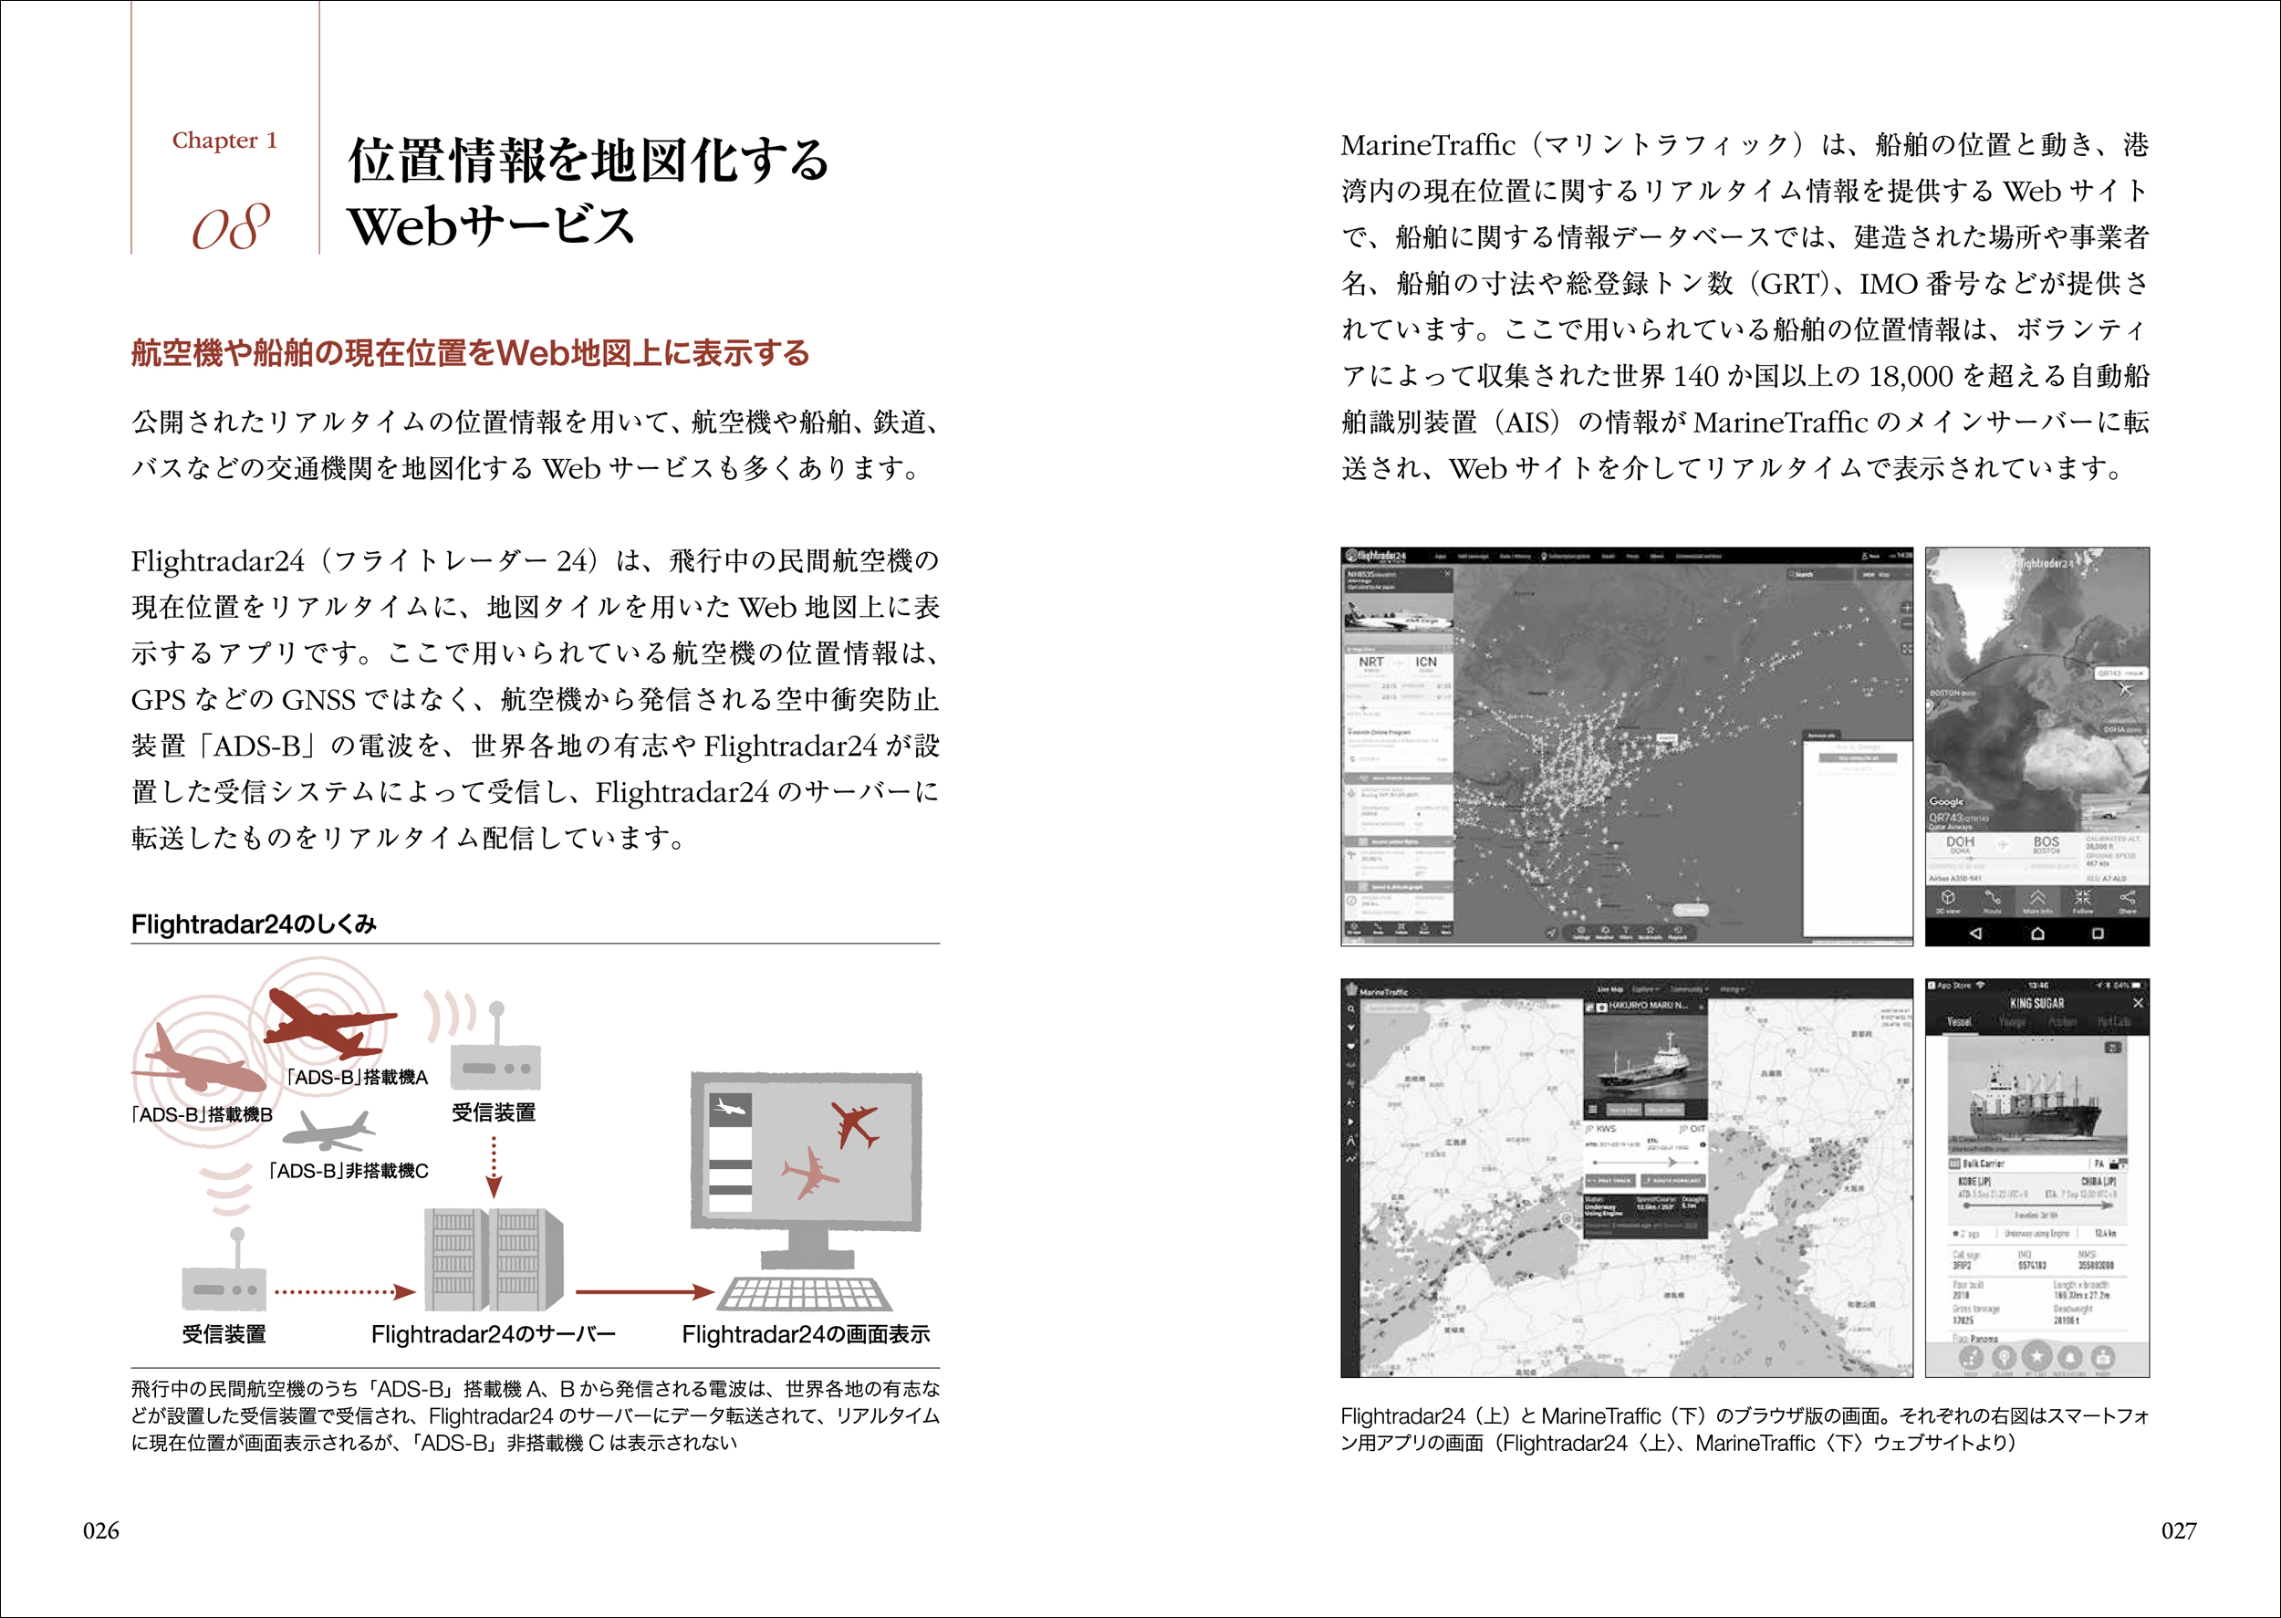Close the NH8535 flight details panel
The image size is (2281, 1618).
point(1447,575)
